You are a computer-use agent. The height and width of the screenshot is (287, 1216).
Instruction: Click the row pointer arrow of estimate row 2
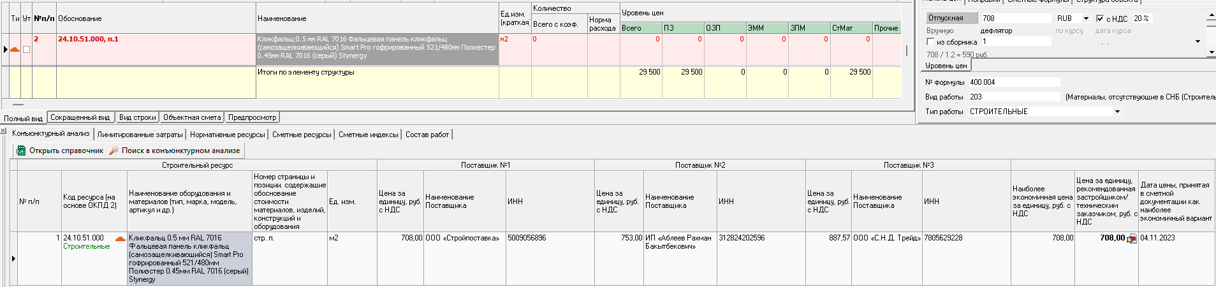(x=6, y=49)
